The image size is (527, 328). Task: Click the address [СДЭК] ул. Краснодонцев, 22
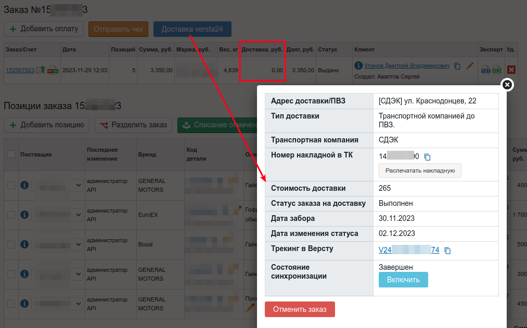click(428, 101)
